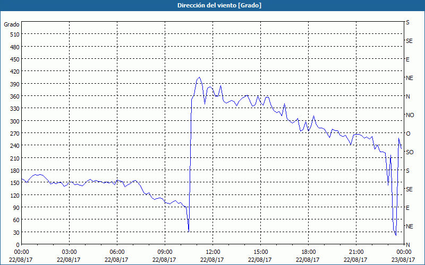Click the 09:00 time axis label
425x265 pixels.
click(165, 252)
